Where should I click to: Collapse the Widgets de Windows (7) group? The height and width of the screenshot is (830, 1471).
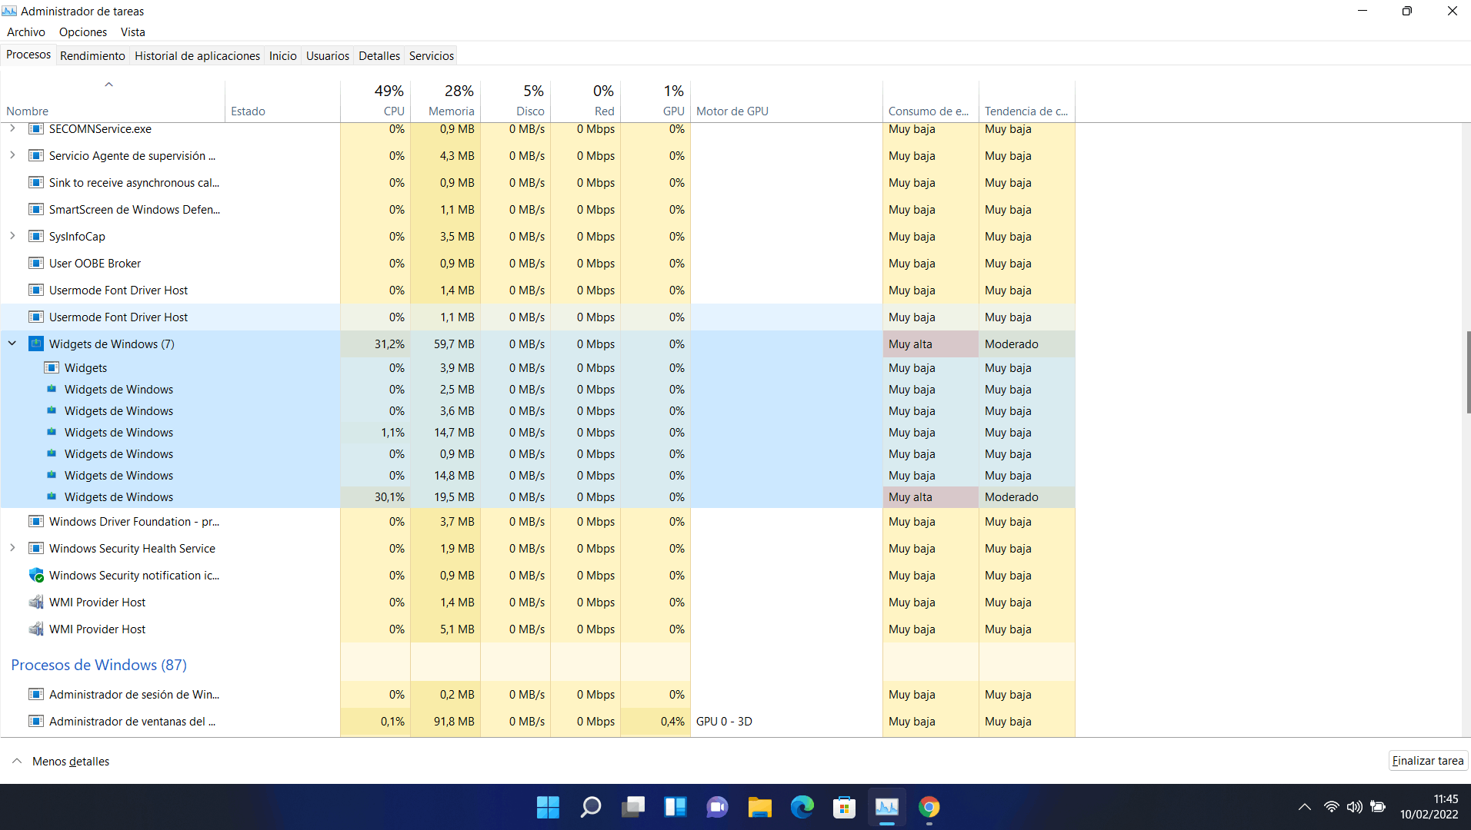click(x=12, y=344)
